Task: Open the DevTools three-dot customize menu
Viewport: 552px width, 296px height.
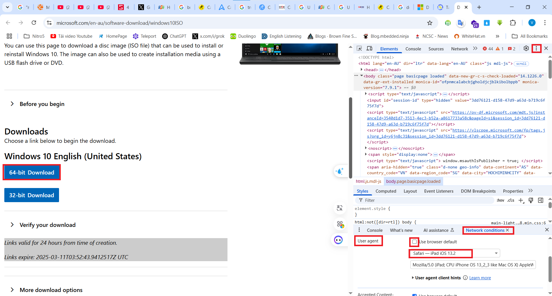Action: tap(536, 48)
